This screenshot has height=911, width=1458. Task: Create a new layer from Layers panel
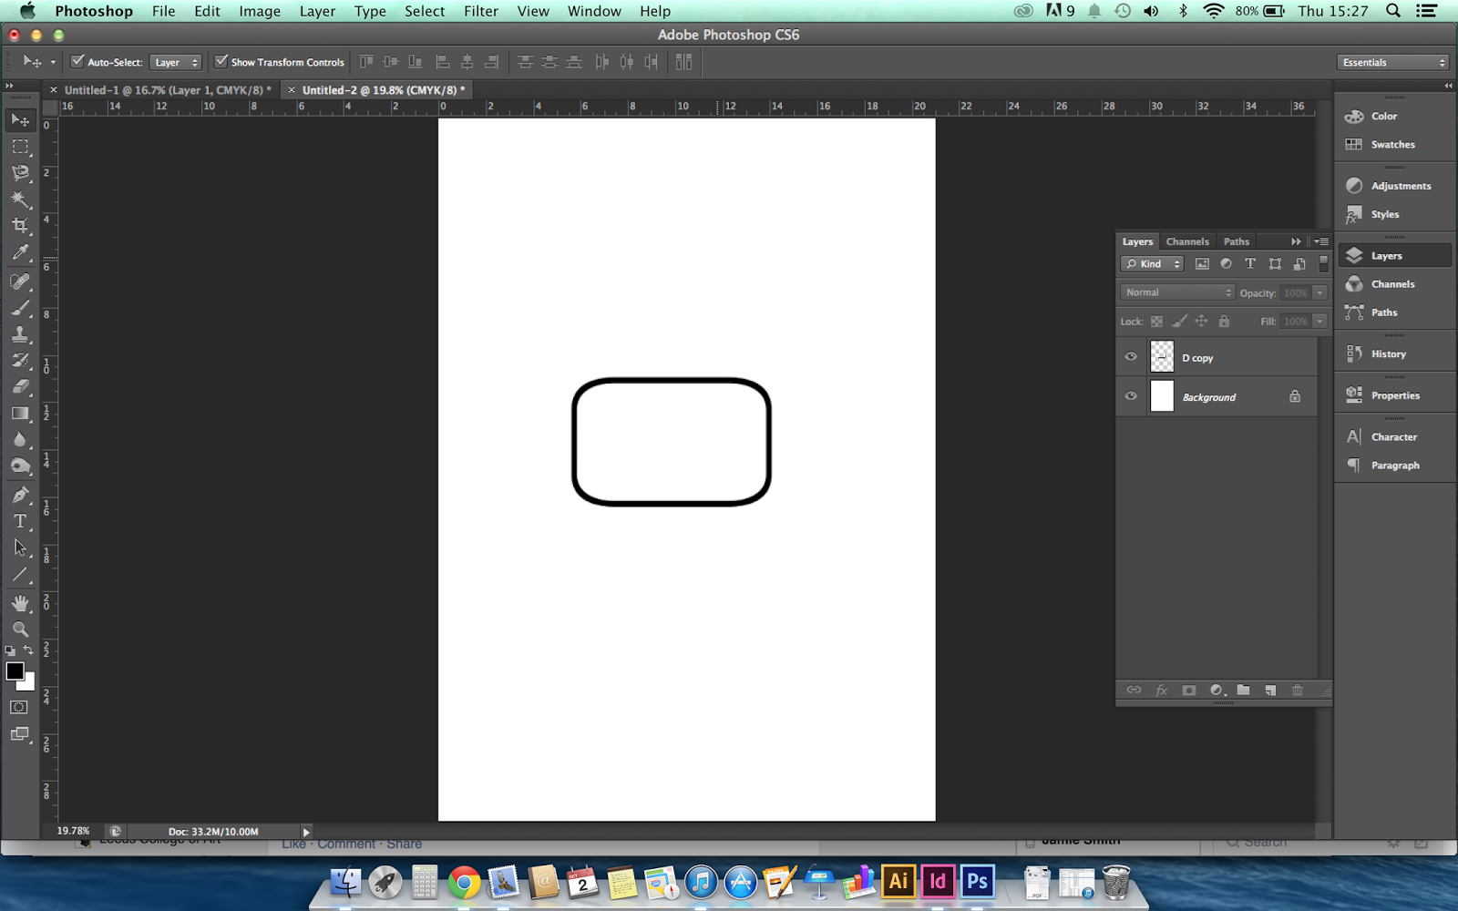point(1270,691)
